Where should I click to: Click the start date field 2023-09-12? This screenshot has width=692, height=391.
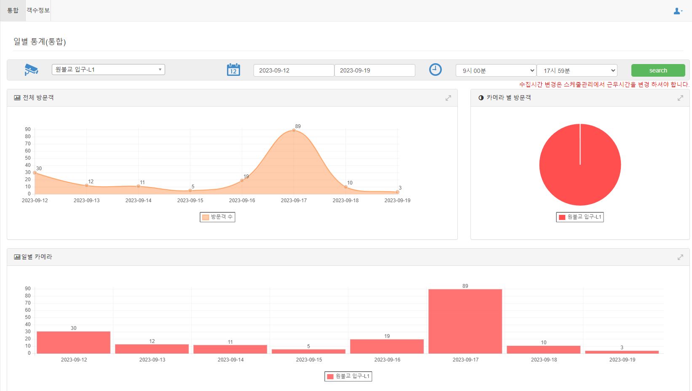click(x=294, y=70)
